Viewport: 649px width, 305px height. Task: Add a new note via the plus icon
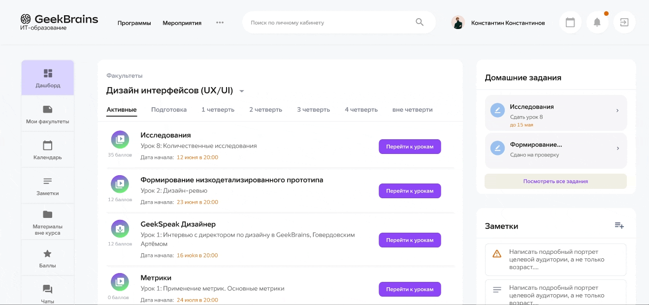[619, 225]
